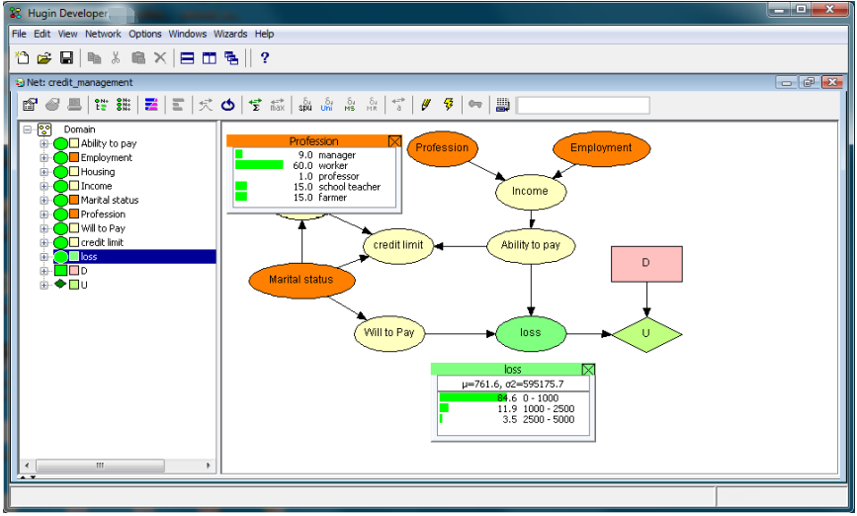The height and width of the screenshot is (516, 857).
Task: Open the Edit menu
Action: [x=43, y=34]
